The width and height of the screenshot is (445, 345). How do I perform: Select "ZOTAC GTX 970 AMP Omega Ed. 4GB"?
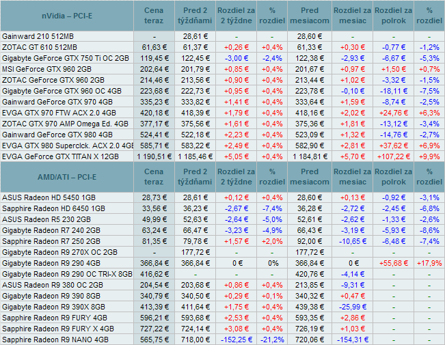tap(65, 124)
